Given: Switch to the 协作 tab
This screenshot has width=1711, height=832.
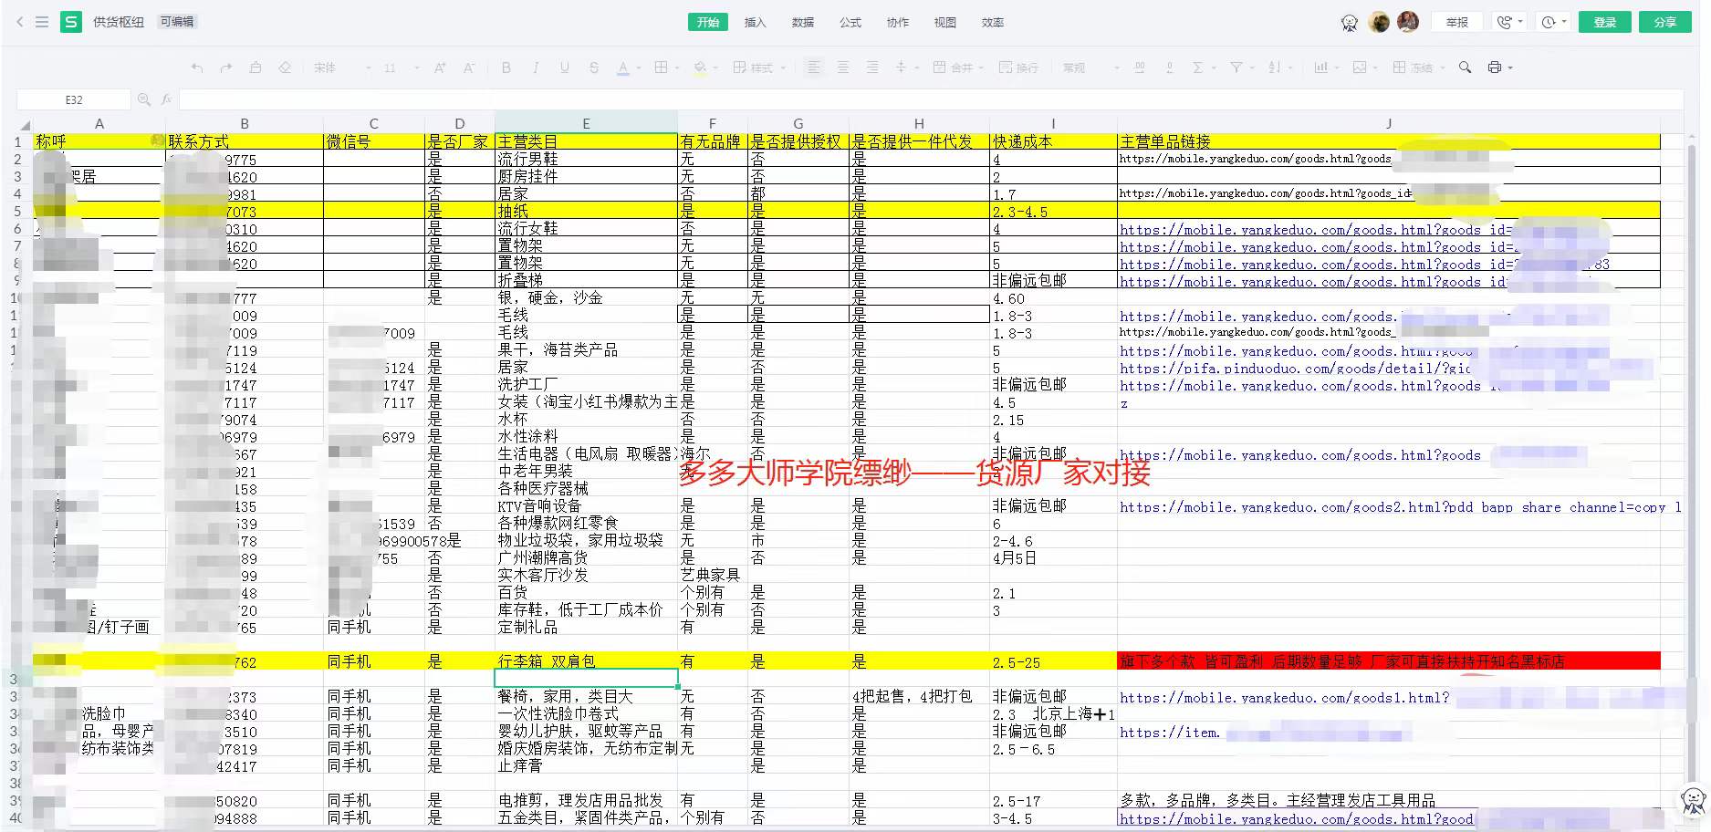Looking at the screenshot, I should coord(898,22).
